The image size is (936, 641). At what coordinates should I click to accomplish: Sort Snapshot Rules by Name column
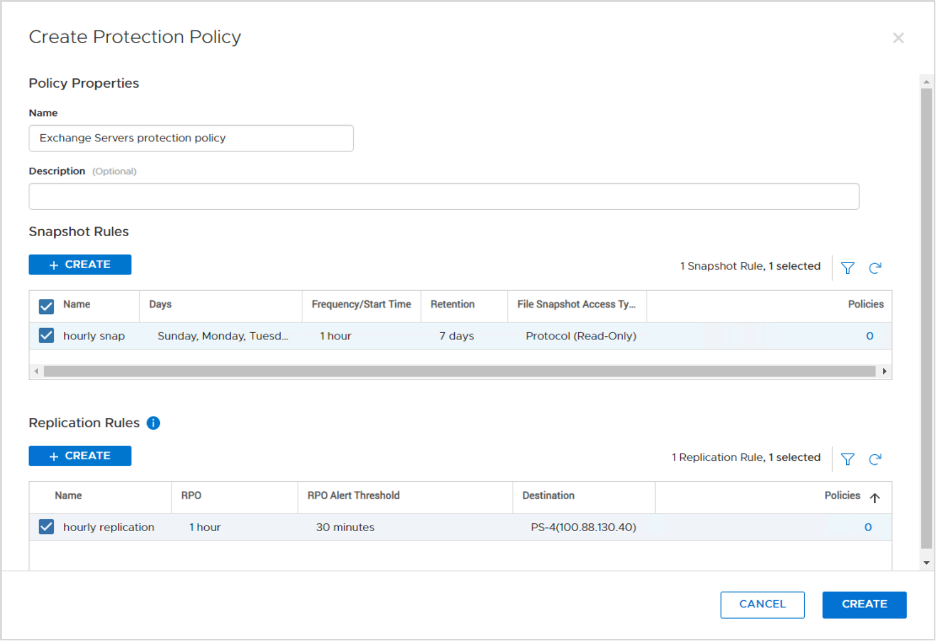pos(76,304)
